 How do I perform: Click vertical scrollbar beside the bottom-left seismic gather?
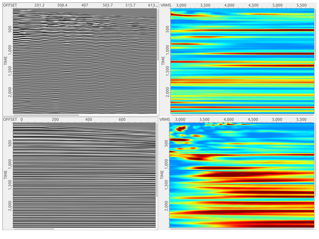tap(157, 160)
